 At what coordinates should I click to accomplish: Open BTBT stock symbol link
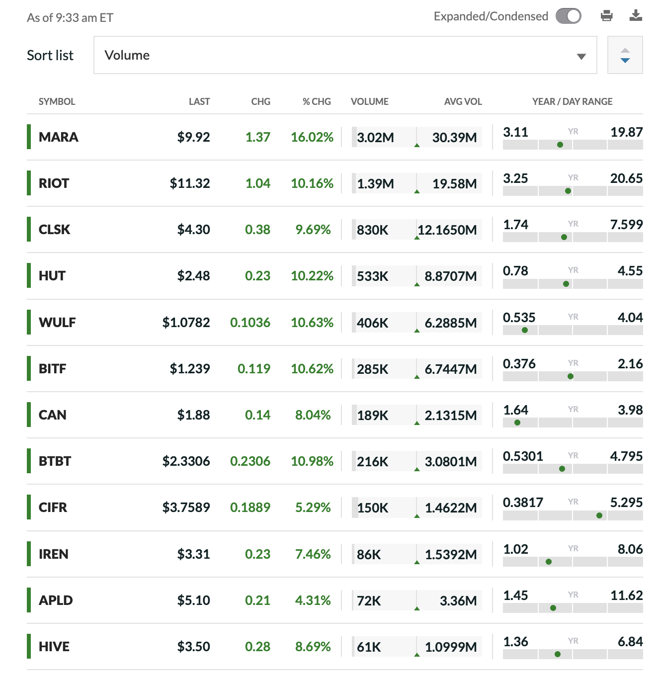(x=55, y=461)
